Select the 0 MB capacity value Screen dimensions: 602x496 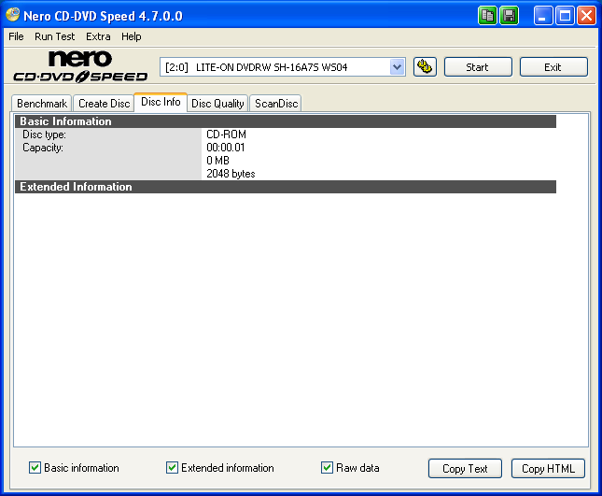[217, 161]
